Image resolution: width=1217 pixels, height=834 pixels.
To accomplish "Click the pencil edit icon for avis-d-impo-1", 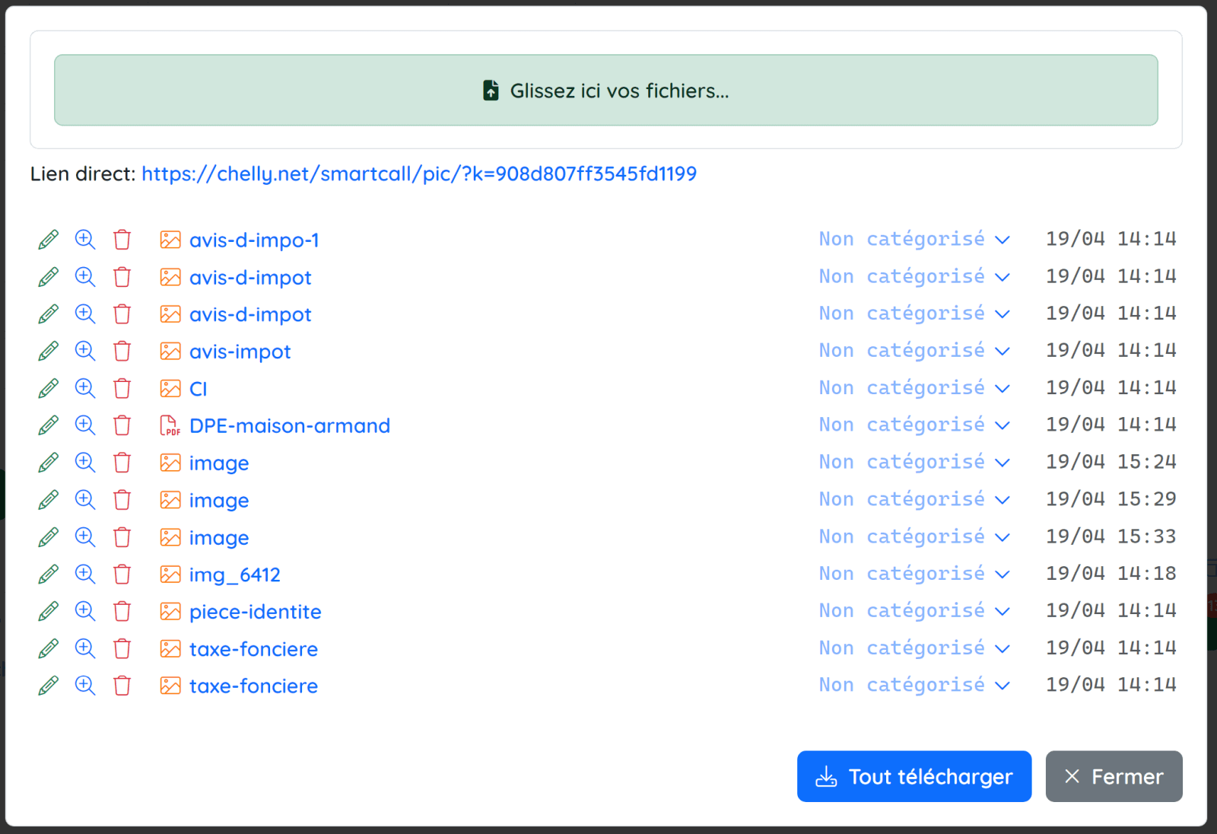I will tap(48, 240).
